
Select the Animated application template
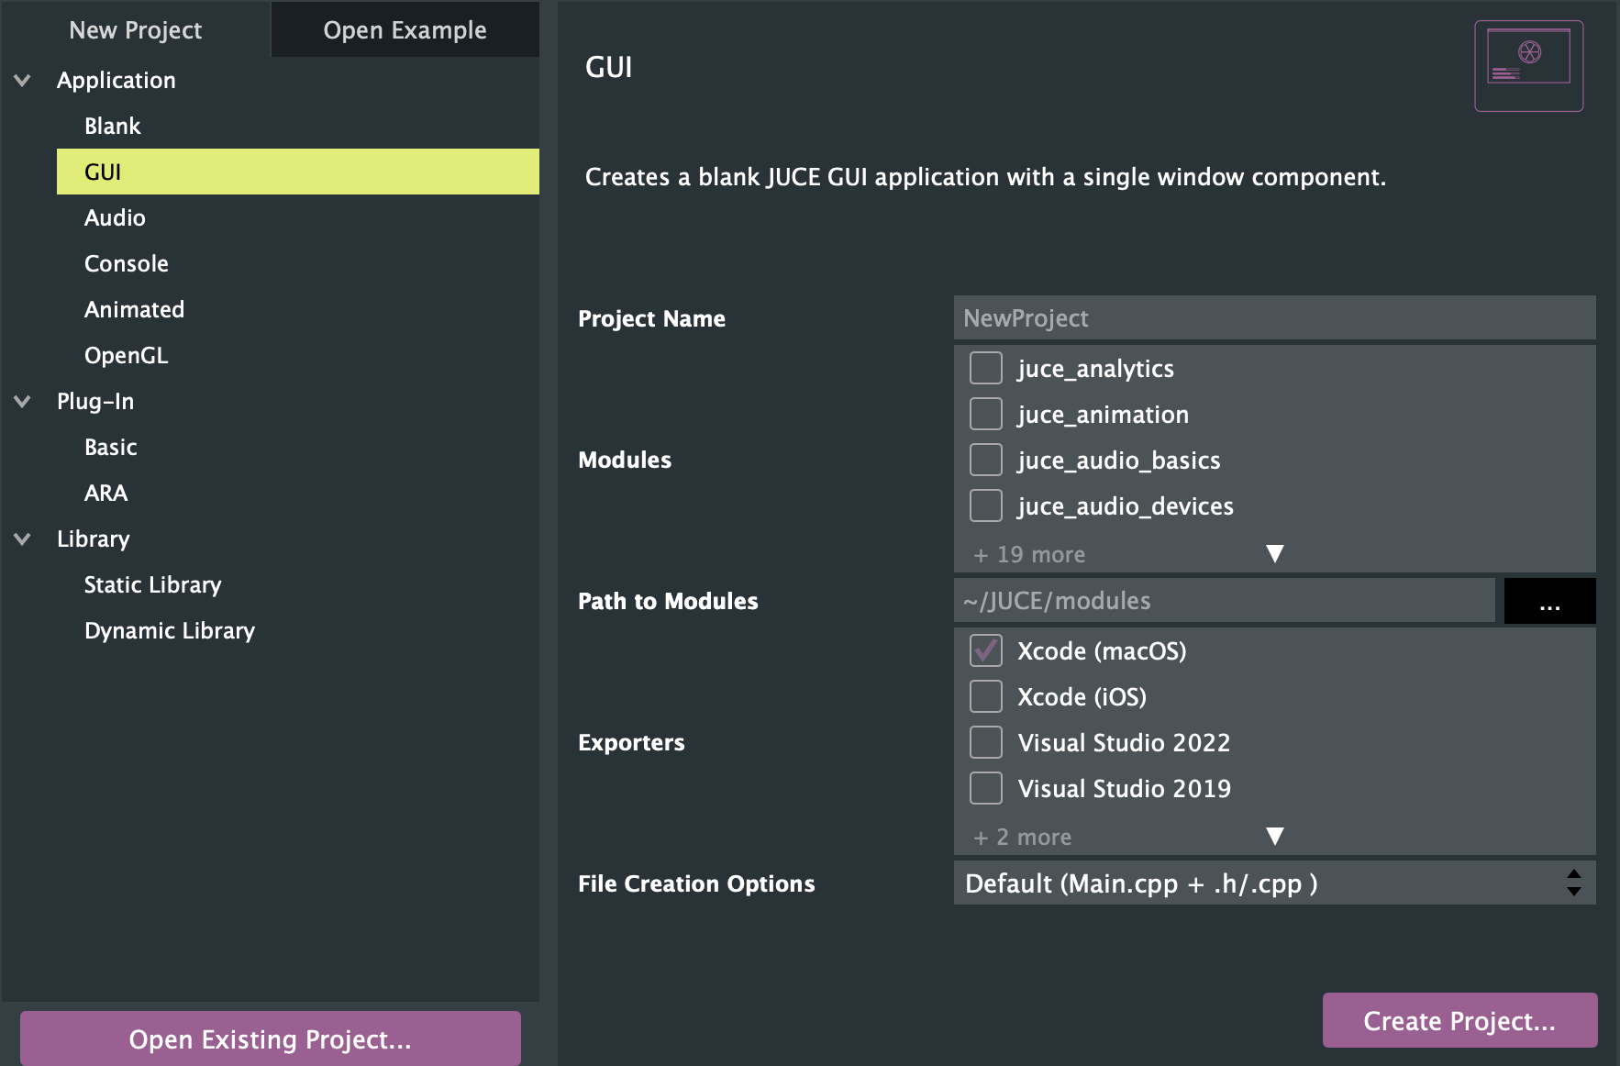point(298,309)
